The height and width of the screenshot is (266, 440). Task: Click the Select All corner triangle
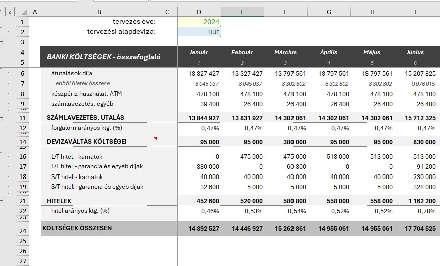tap(24, 12)
